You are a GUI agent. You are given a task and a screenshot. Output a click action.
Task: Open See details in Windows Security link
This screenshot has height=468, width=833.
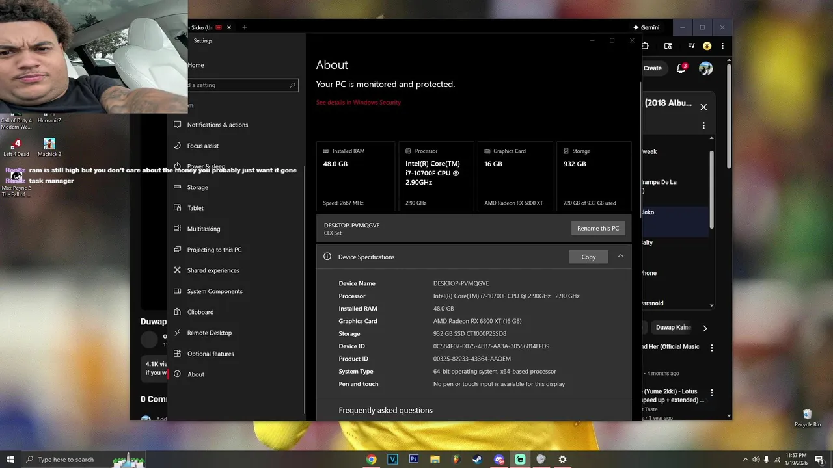(x=359, y=103)
